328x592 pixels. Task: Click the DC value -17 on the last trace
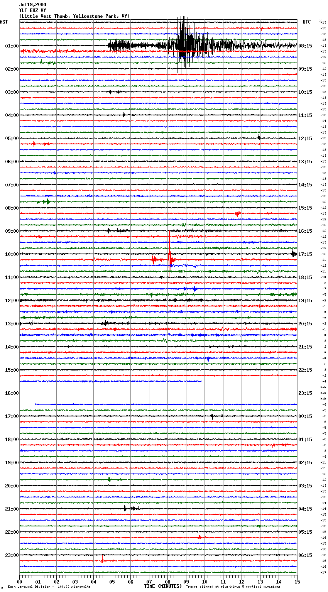tap(323, 572)
